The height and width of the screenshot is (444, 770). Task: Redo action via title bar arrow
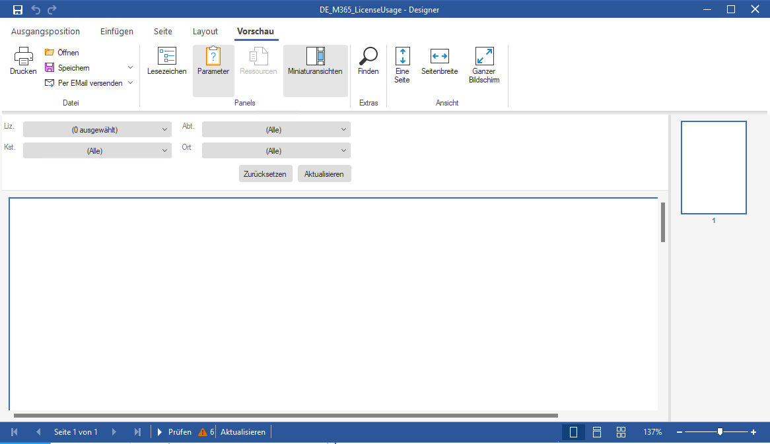coord(52,10)
